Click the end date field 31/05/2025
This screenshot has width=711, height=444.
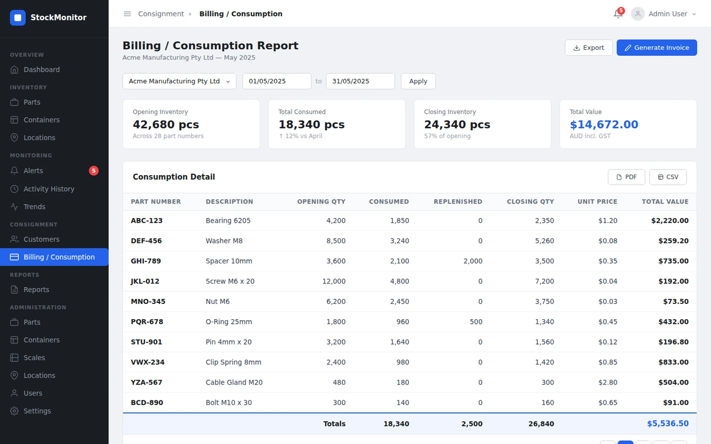360,81
